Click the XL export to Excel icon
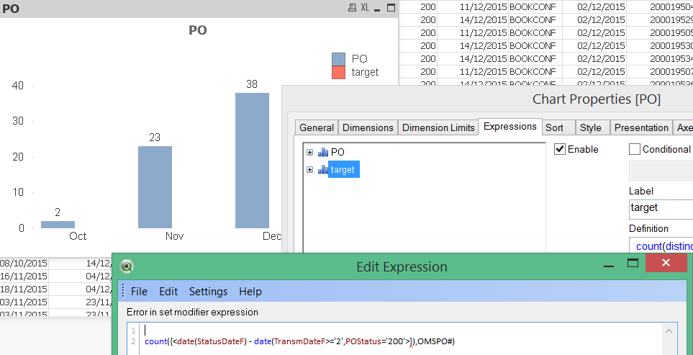 pos(365,8)
